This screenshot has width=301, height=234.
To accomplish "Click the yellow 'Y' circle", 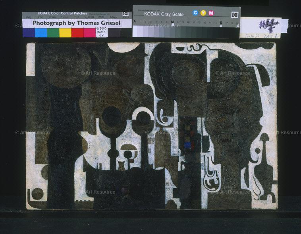I will coord(203,13).
